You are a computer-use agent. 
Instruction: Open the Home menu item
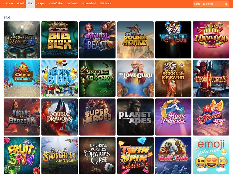coord(9,3)
